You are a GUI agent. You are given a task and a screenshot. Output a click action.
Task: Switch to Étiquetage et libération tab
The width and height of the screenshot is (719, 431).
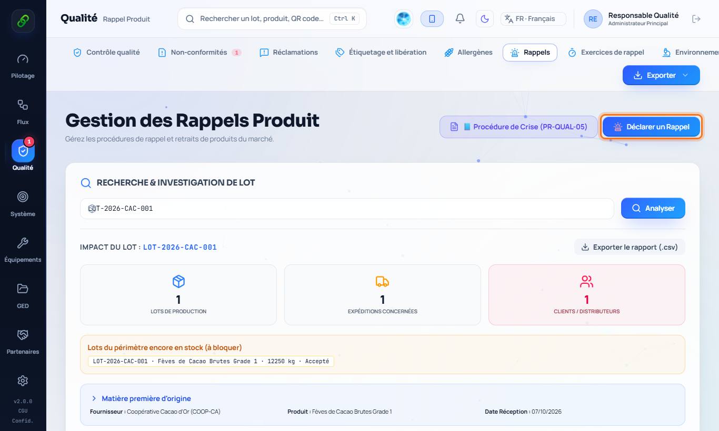point(381,53)
